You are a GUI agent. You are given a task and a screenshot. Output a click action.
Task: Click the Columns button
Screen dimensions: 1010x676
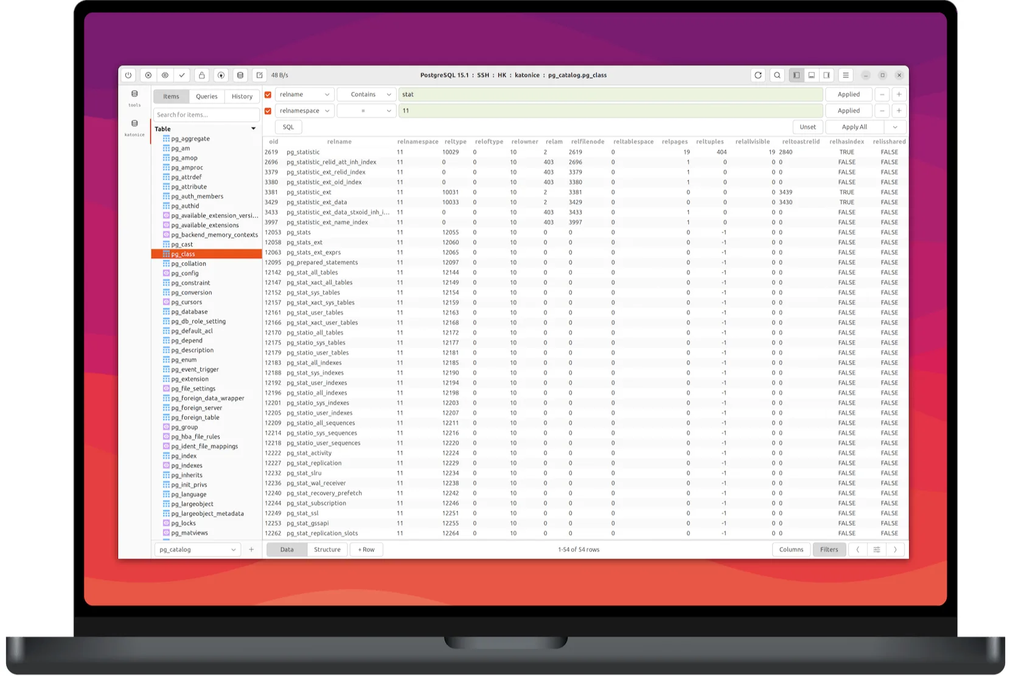point(792,550)
